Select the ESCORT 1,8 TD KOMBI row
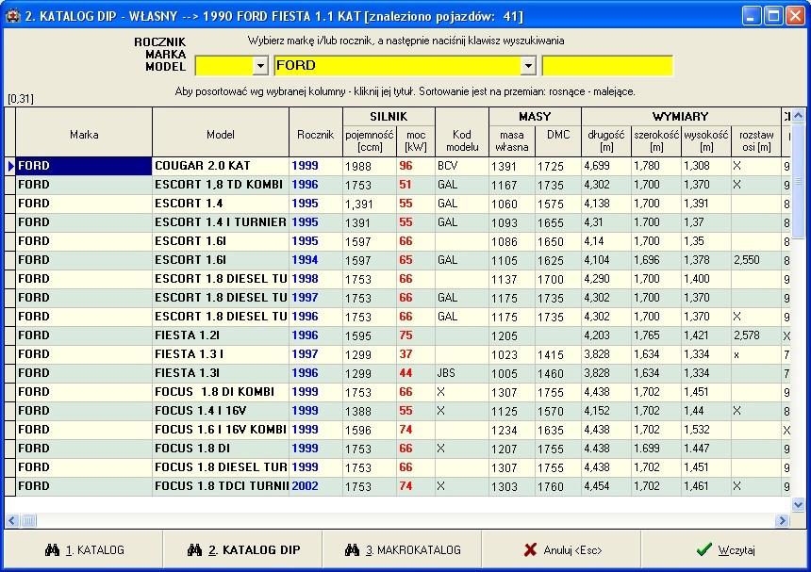This screenshot has width=811, height=572. tap(398, 185)
